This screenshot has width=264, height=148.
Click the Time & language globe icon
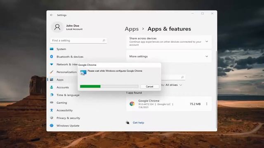pos(52,95)
